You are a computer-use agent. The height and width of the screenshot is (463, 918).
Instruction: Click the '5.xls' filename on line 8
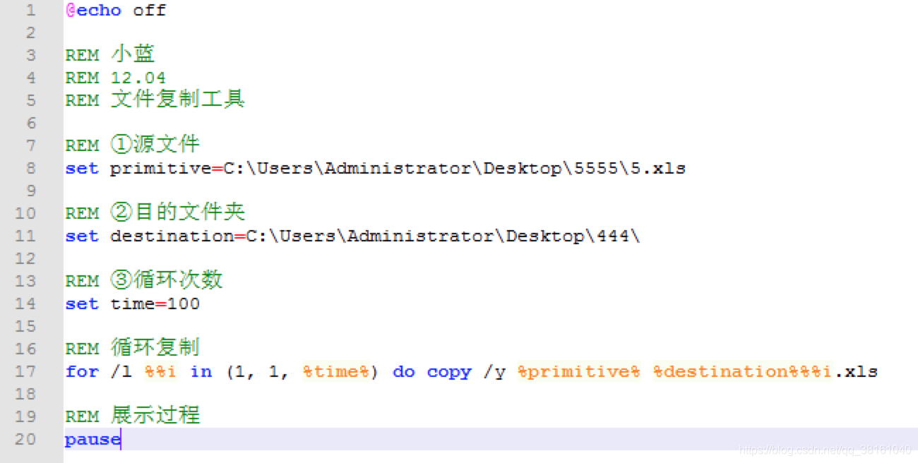[657, 169]
